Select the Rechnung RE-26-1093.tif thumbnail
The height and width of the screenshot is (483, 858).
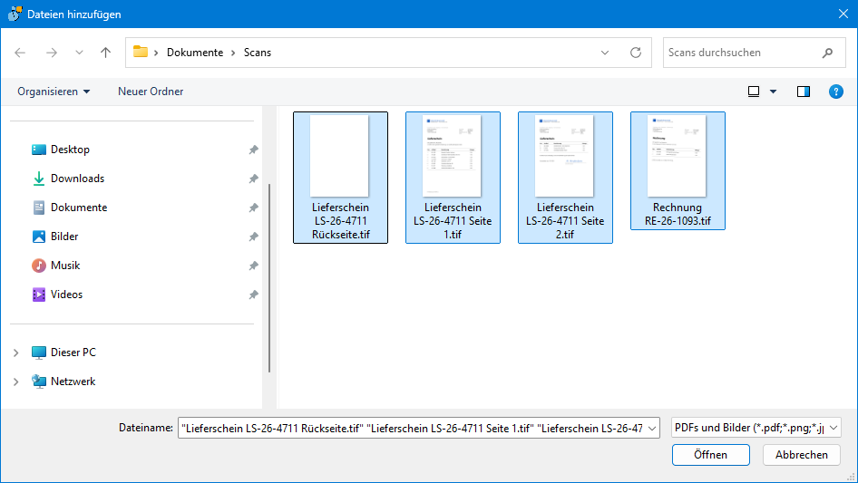(677, 156)
